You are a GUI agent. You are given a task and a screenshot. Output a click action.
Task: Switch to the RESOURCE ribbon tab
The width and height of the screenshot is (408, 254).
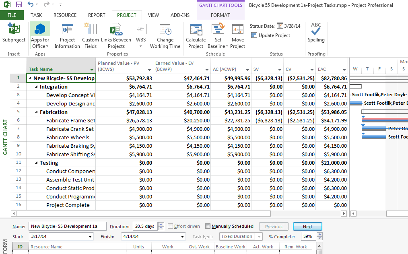point(65,15)
